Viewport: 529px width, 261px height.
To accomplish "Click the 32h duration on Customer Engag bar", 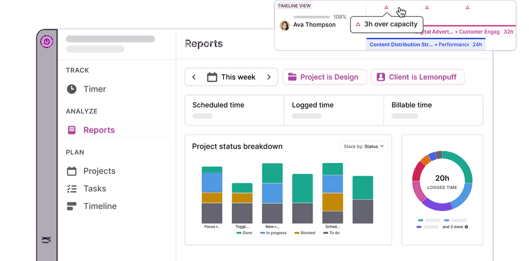I will (508, 32).
